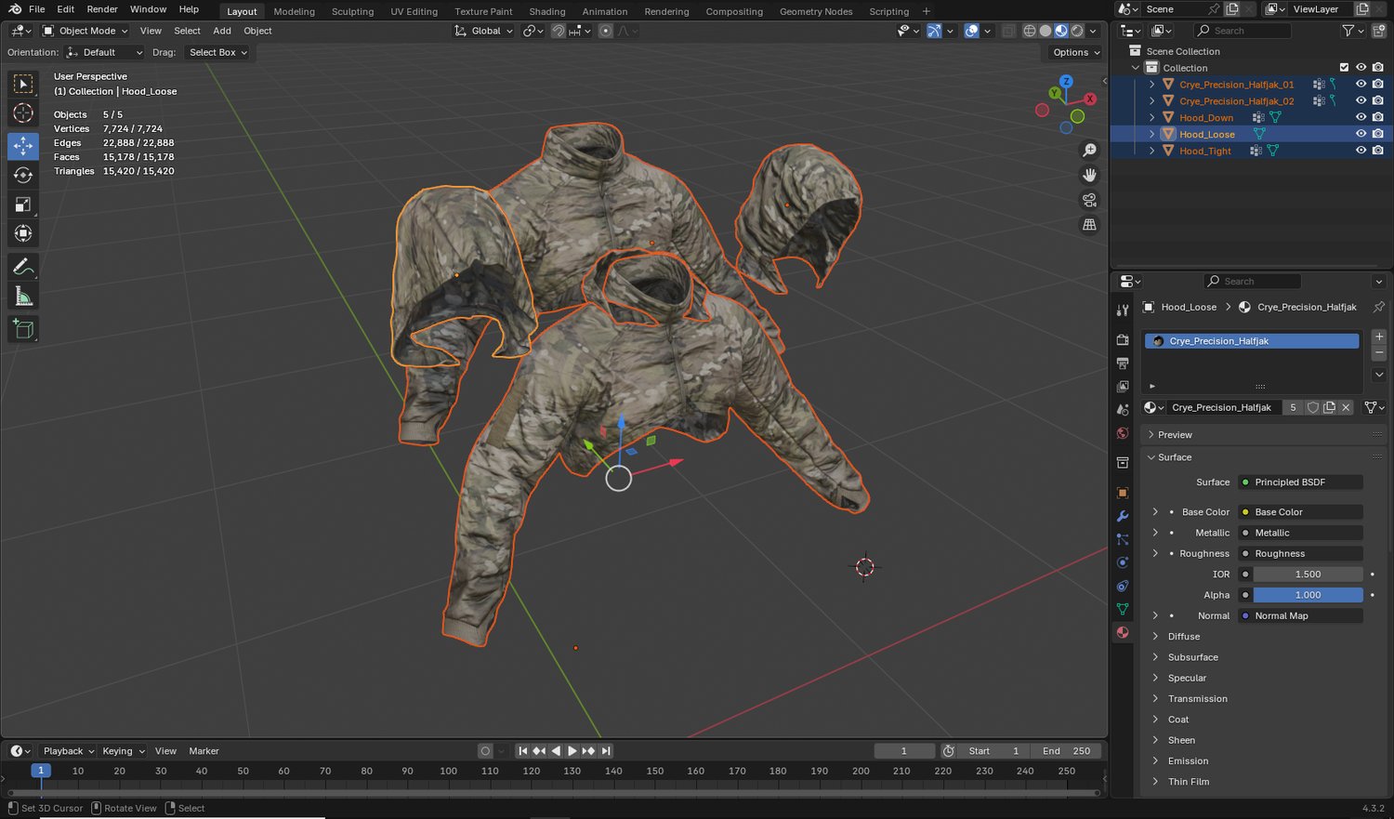Open the Render menu
1394x819 pixels.
[x=102, y=9]
